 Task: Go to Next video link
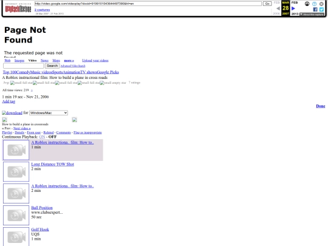(x=22, y=128)
